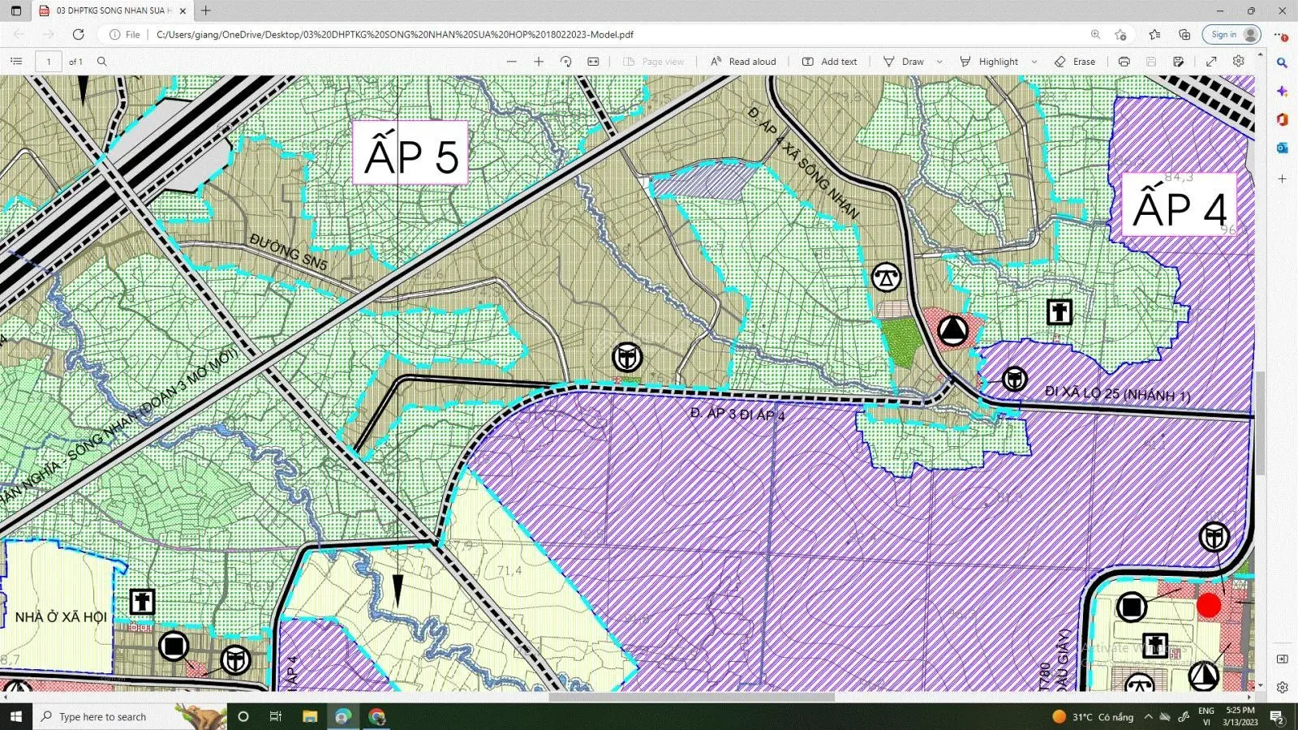Image resolution: width=1298 pixels, height=730 pixels.
Task: Start Read aloud
Action: tap(743, 62)
